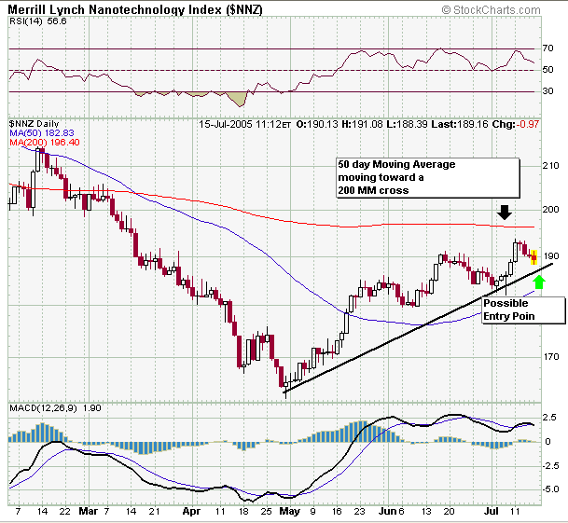Click the price axis label 170
The image size is (568, 523).
tap(550, 357)
